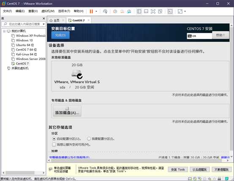Click the 刷新 refresh link
234x181 pixels.
tap(226, 157)
